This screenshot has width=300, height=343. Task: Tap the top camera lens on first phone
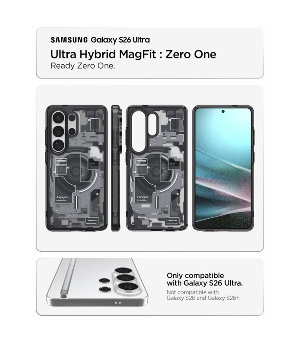click(x=58, y=118)
